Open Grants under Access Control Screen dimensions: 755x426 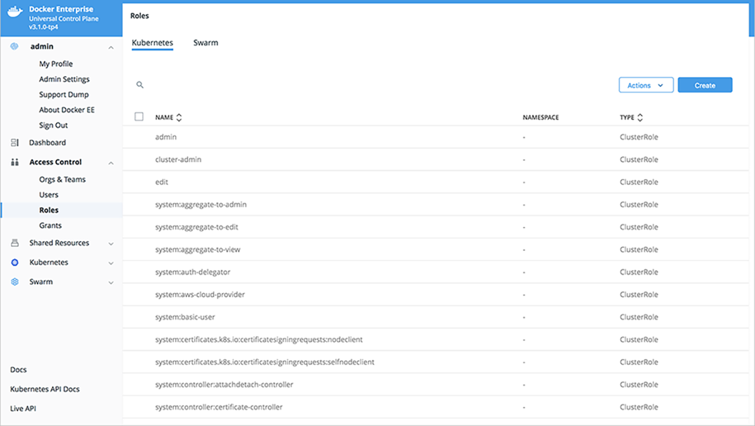click(x=50, y=225)
